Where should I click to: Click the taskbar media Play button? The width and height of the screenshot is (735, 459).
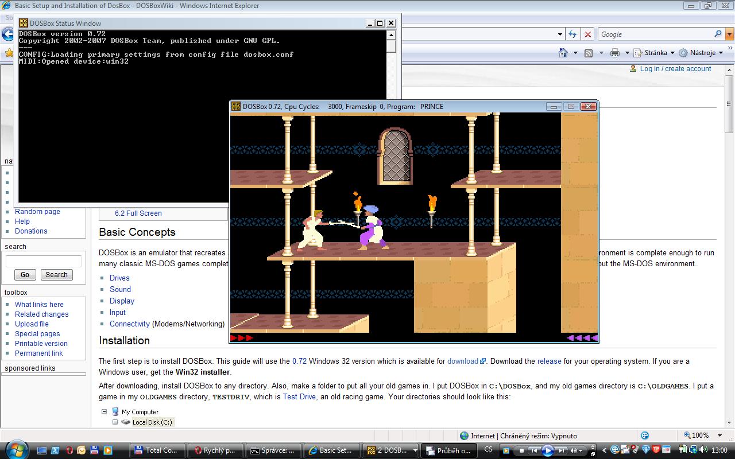(x=547, y=450)
